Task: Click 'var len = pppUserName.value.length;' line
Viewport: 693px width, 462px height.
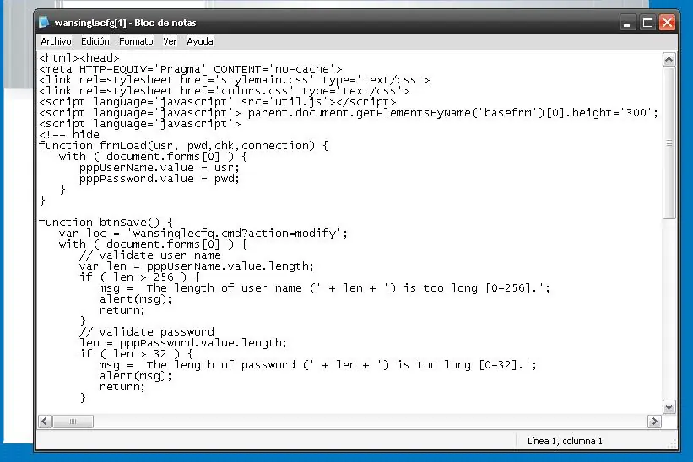Action: pos(196,266)
